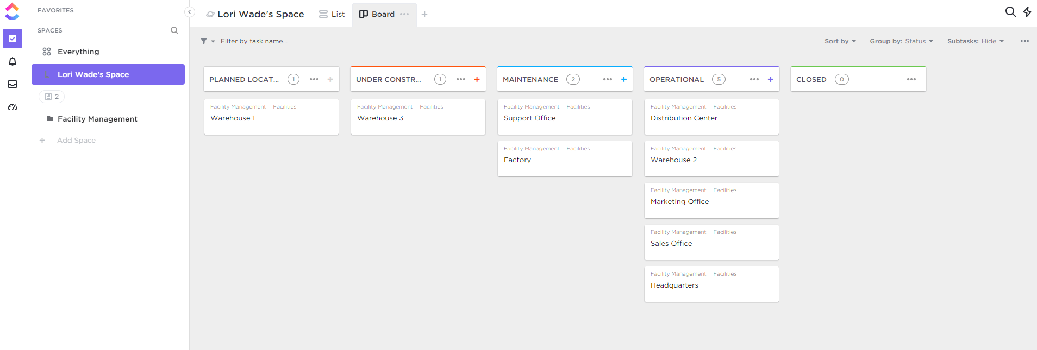The image size is (1037, 350).
Task: Add task to Maintenance column plus icon
Action: click(623, 79)
